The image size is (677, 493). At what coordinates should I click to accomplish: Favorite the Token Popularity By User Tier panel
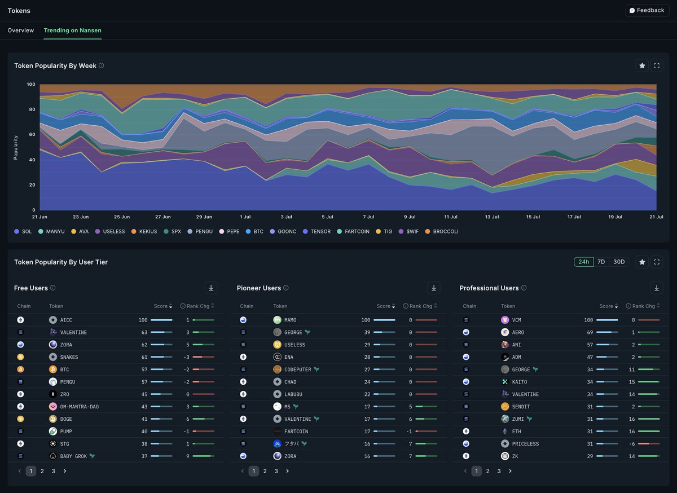(642, 262)
